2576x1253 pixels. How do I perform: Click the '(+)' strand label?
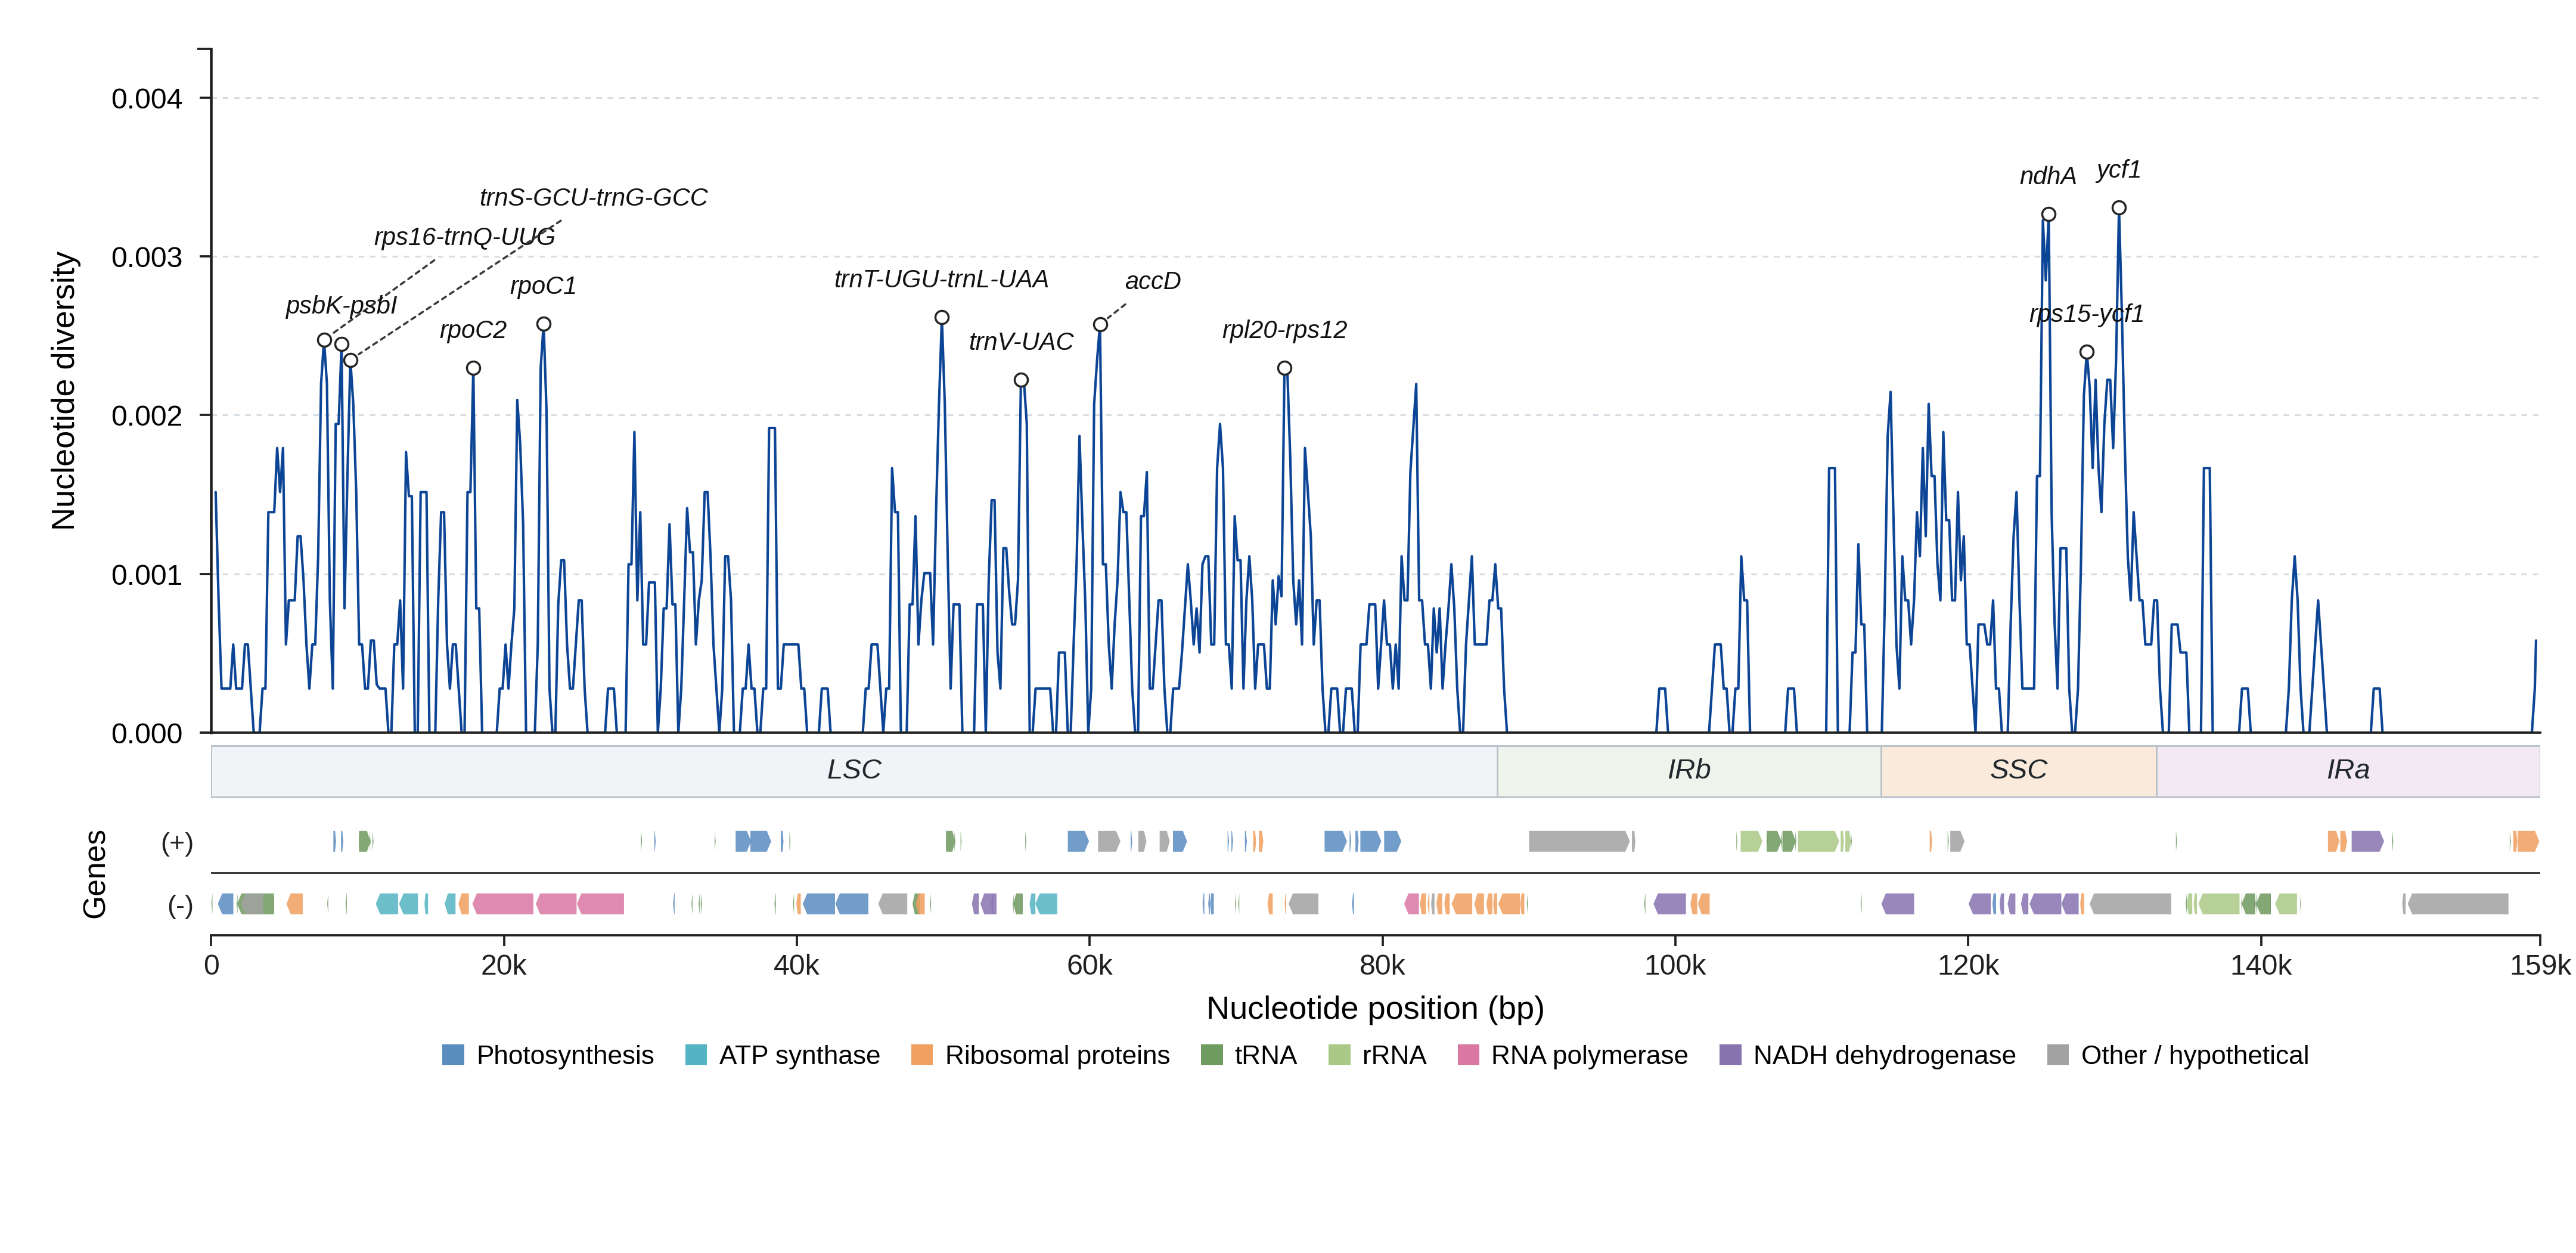click(x=177, y=842)
